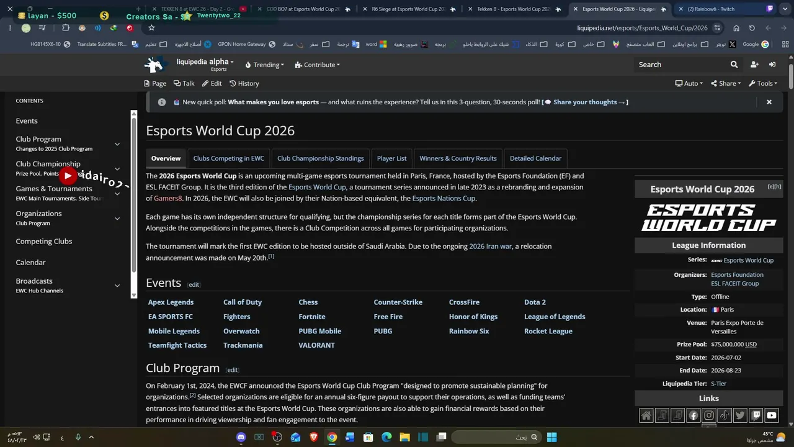Click the create account icon
Screen dimensions: 794x447
[754, 65]
